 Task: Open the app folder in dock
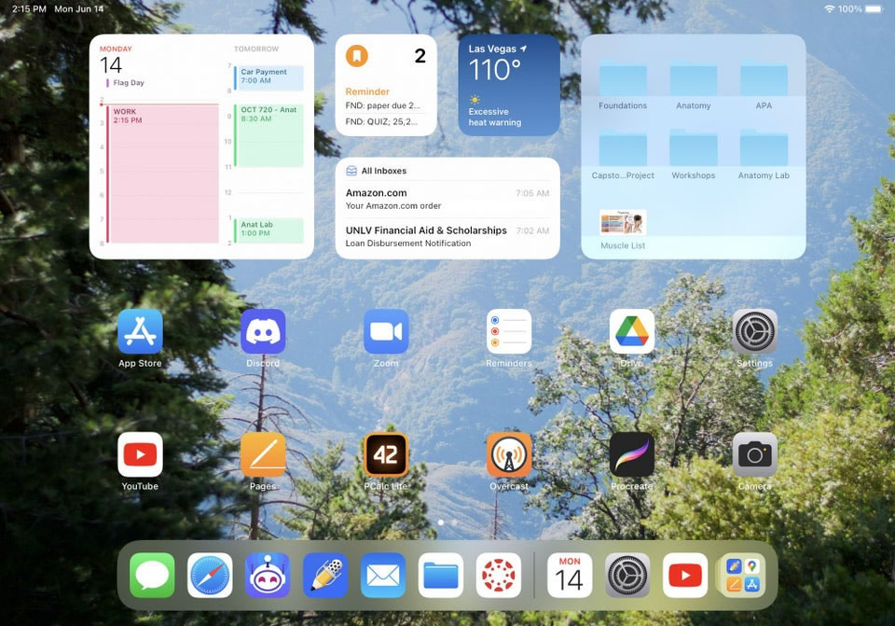click(743, 576)
